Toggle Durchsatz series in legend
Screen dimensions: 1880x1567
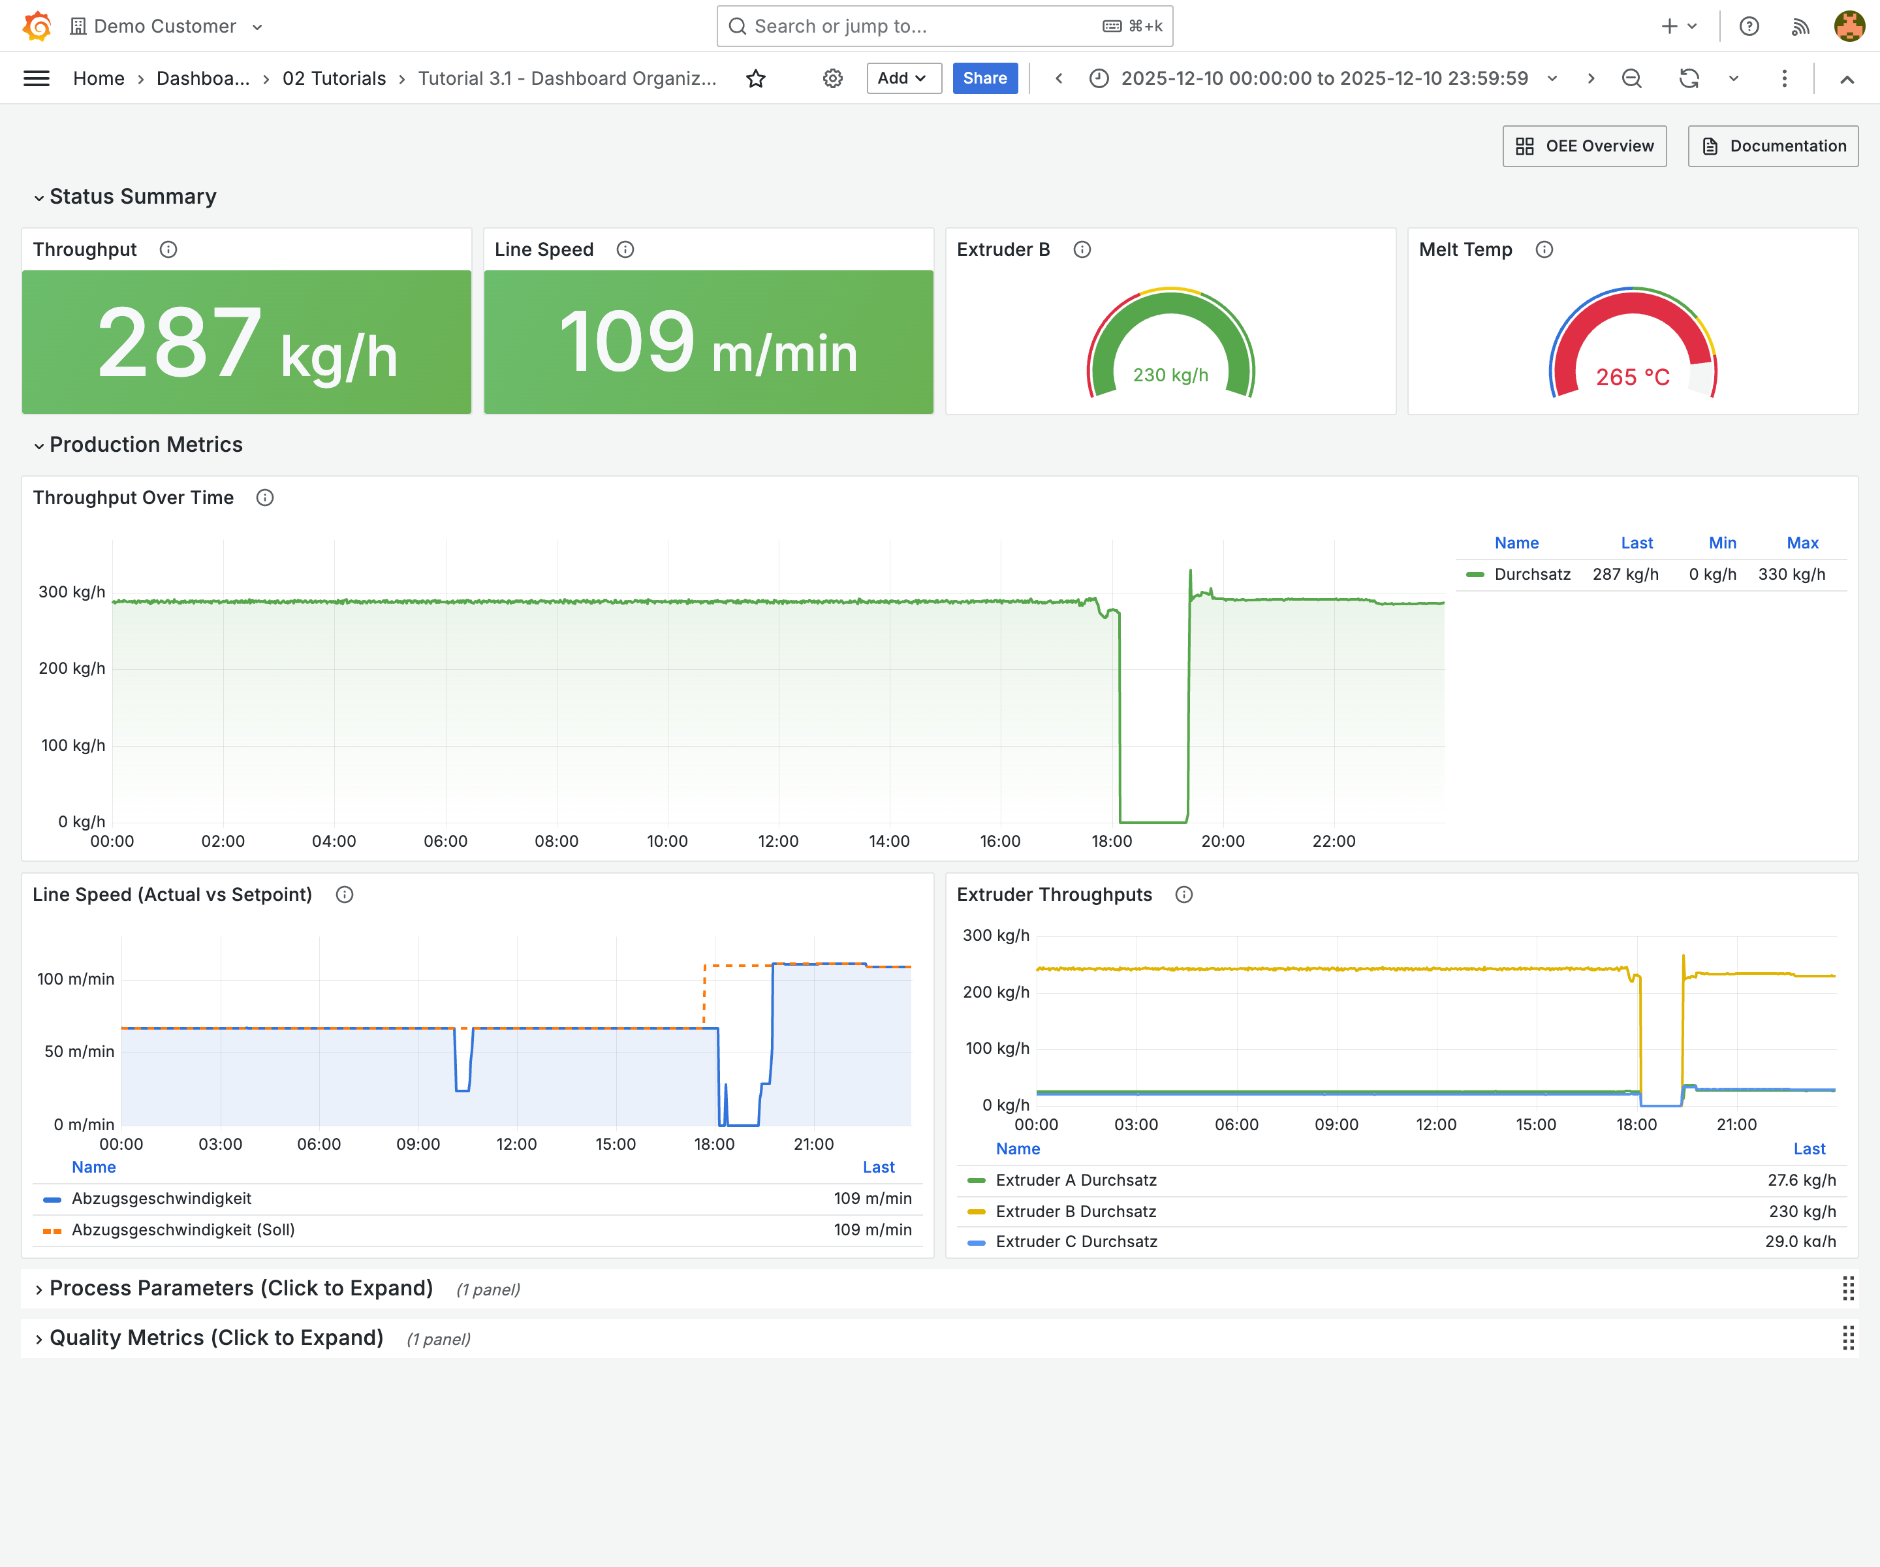[x=1532, y=574]
